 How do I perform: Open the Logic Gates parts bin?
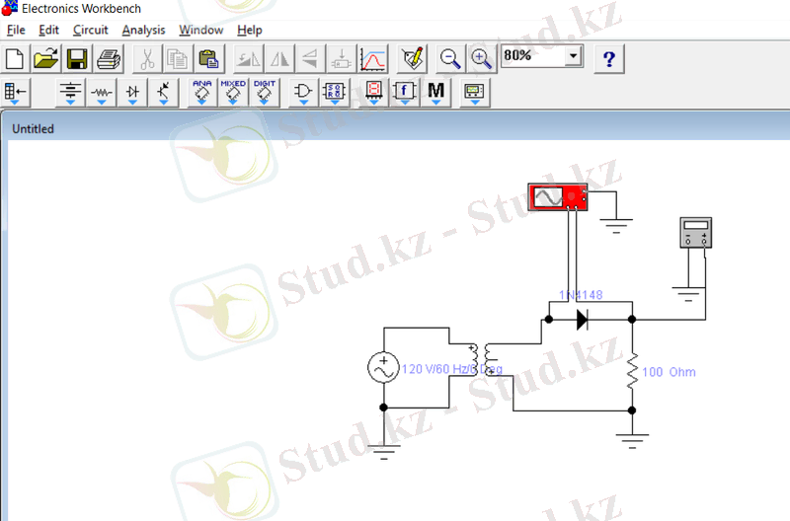coord(303,93)
